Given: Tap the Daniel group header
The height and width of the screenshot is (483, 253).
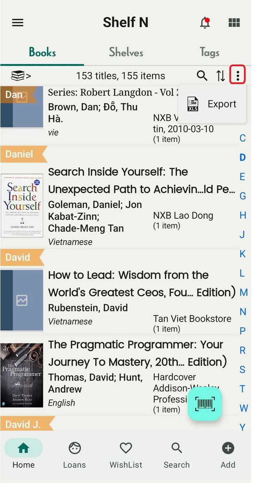Looking at the screenshot, I should pos(23,154).
